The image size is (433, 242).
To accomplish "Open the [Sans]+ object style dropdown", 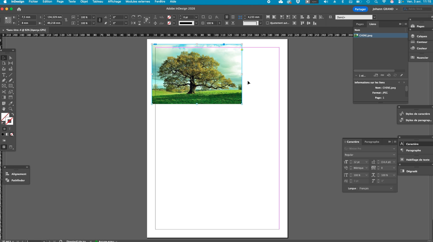I will [x=374, y=17].
